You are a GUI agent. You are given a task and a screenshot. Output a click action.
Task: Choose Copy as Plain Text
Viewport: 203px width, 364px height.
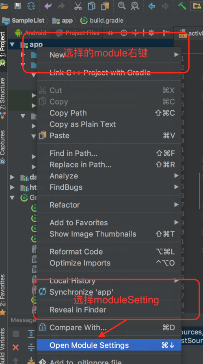pos(109,124)
